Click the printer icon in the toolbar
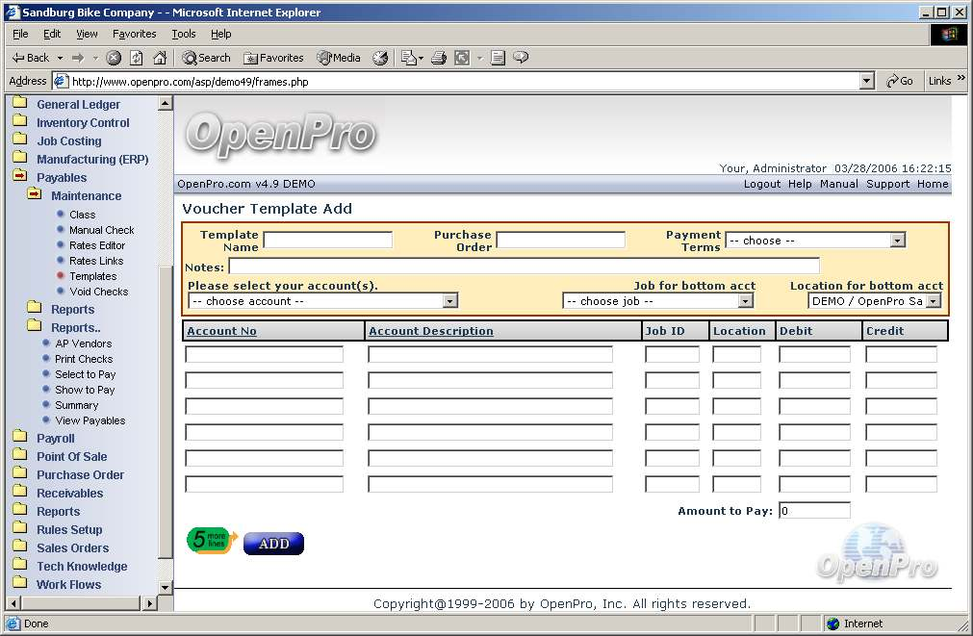The image size is (973, 636). pos(439,58)
